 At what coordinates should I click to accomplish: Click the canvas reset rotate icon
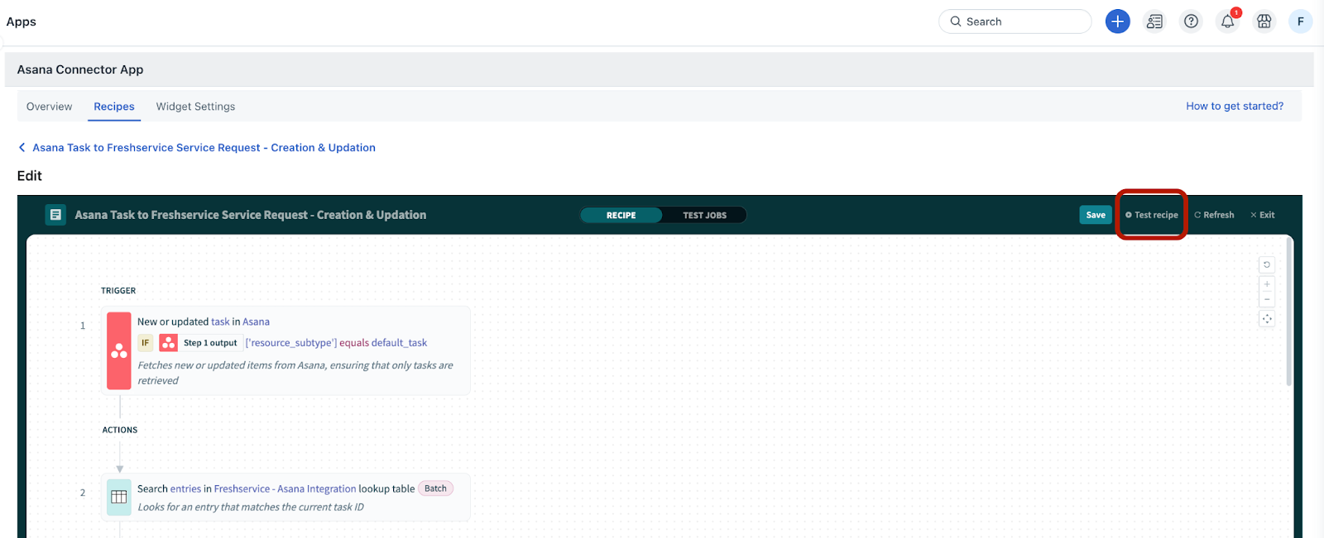click(1267, 264)
